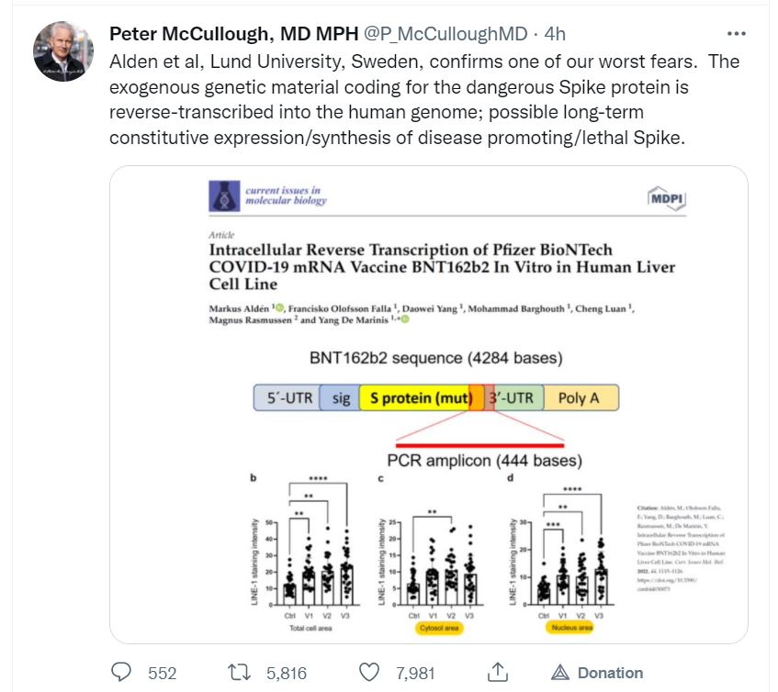The image size is (778, 692).
Task: Open Peter McCullough's profile avatar
Action: pos(63,50)
